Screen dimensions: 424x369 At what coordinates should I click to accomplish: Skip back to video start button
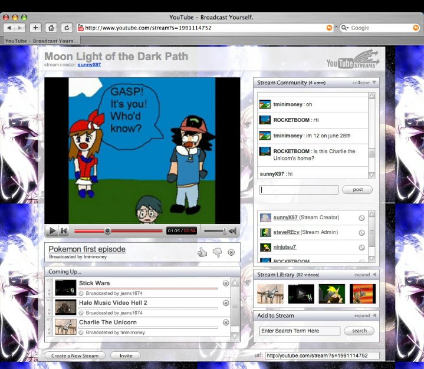64,231
